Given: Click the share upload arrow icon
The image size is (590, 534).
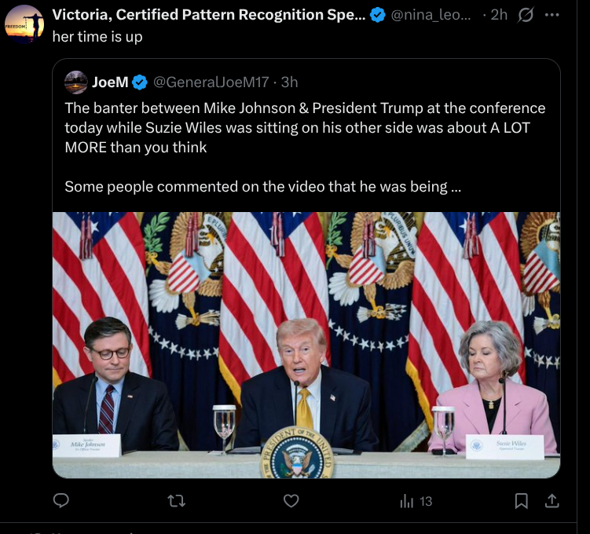Looking at the screenshot, I should click(552, 500).
